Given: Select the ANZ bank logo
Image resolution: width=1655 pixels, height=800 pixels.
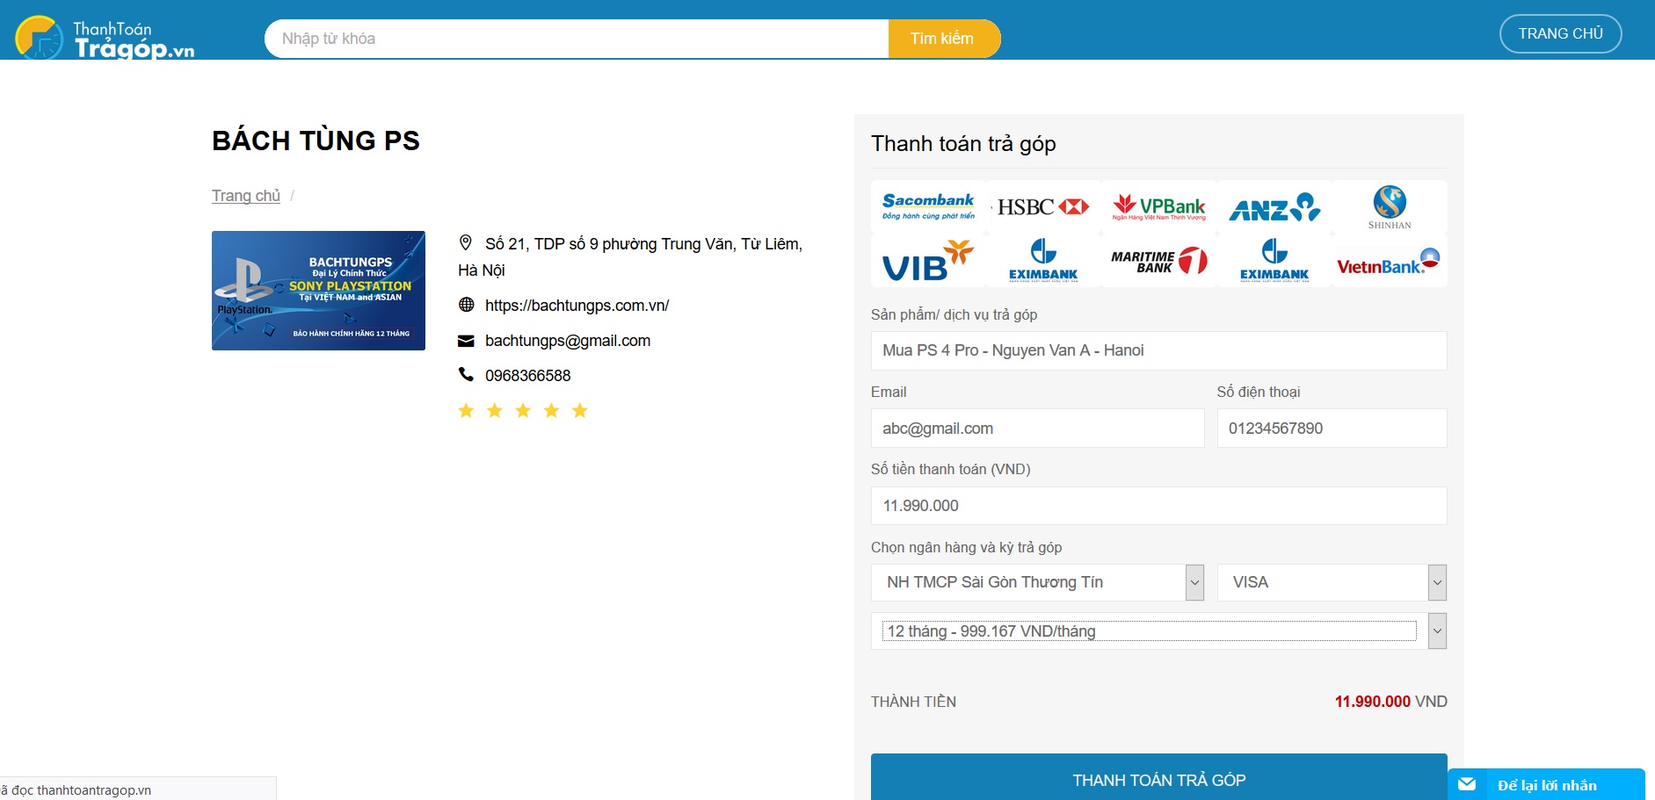Looking at the screenshot, I should (1274, 208).
